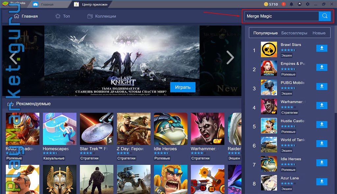Open Azur Lane app icon
Viewport: 337px width, 194px height.
point(269,183)
